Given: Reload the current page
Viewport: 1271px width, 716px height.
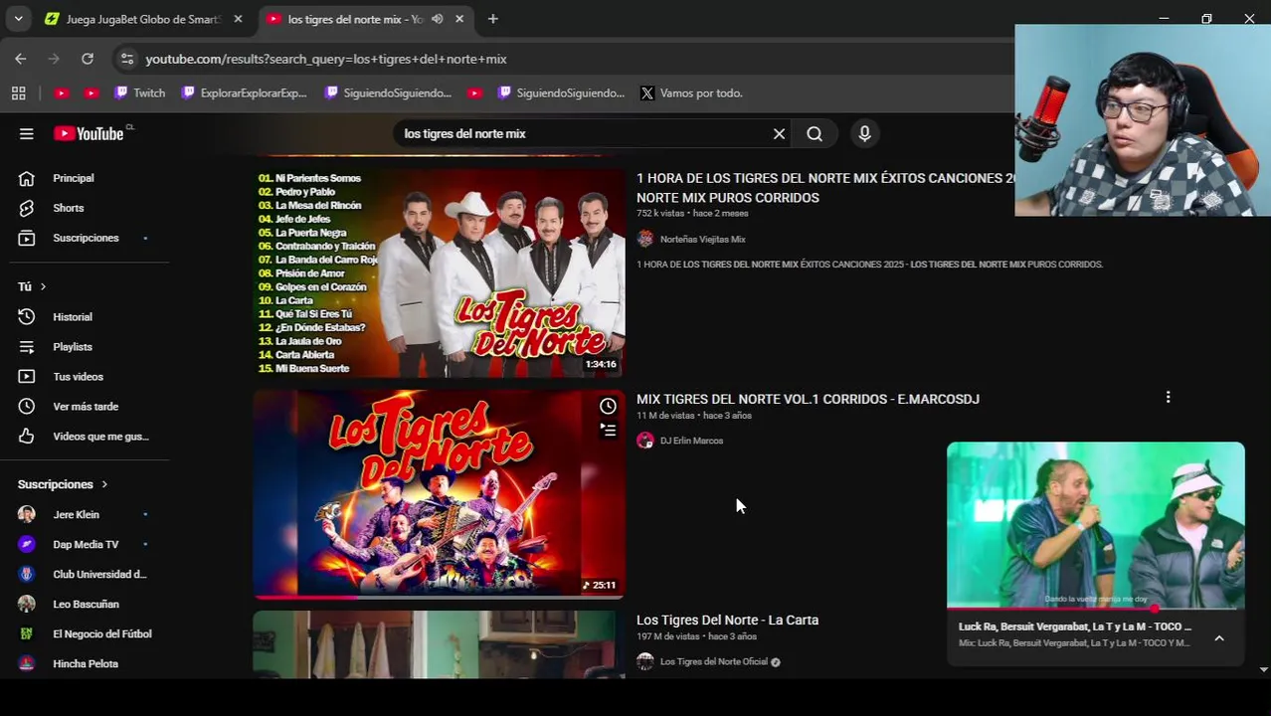Looking at the screenshot, I should pos(88,59).
